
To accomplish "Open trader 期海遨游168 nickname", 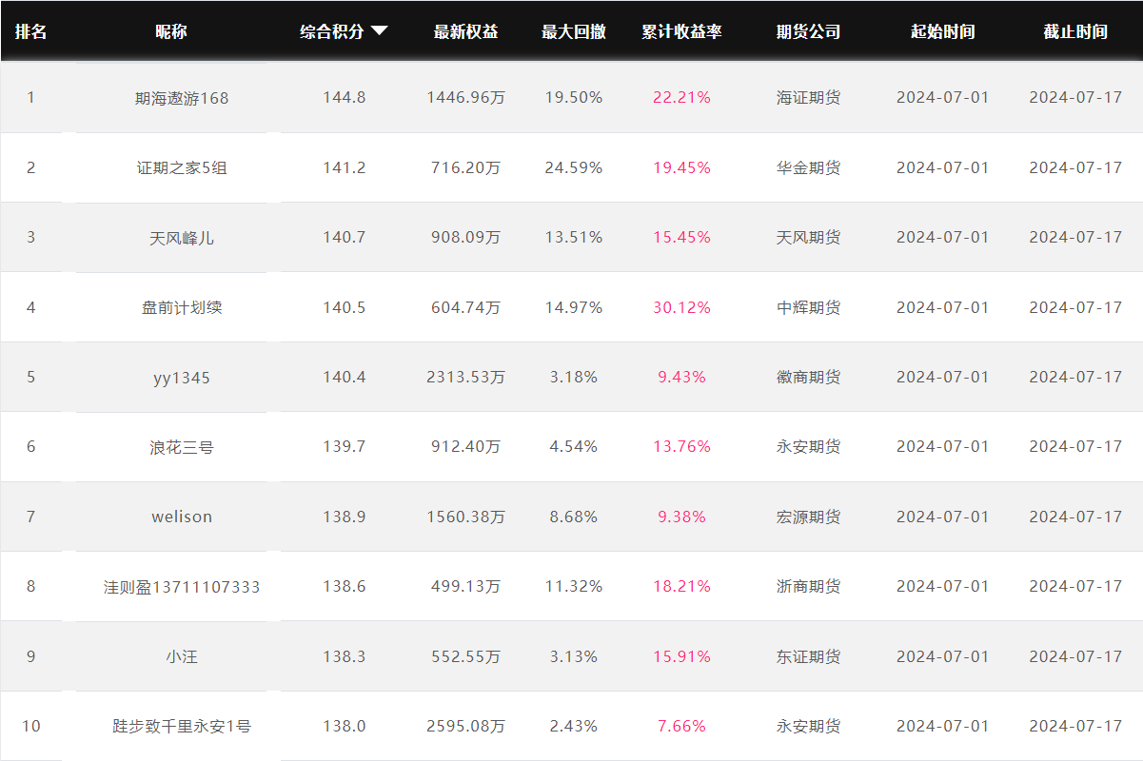I will pyautogui.click(x=182, y=97).
